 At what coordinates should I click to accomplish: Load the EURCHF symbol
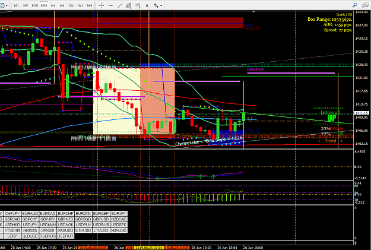point(65,214)
